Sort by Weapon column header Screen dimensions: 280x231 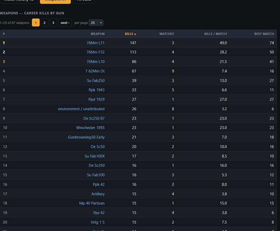[x=97, y=34]
